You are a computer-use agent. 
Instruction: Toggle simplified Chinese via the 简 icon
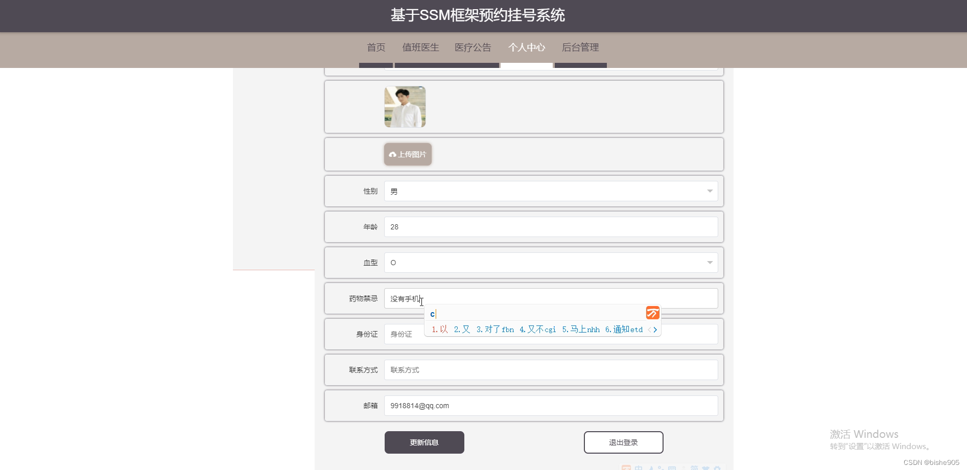pyautogui.click(x=694, y=468)
